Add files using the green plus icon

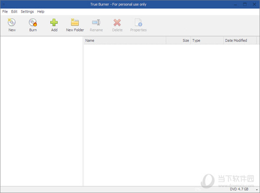[x=54, y=23]
